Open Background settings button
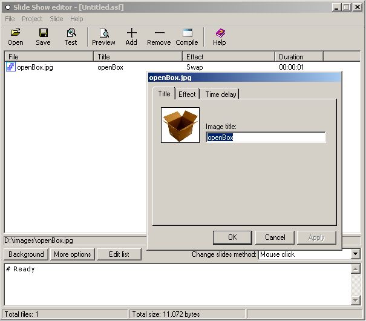The height and width of the screenshot is (321, 366). coord(26,254)
